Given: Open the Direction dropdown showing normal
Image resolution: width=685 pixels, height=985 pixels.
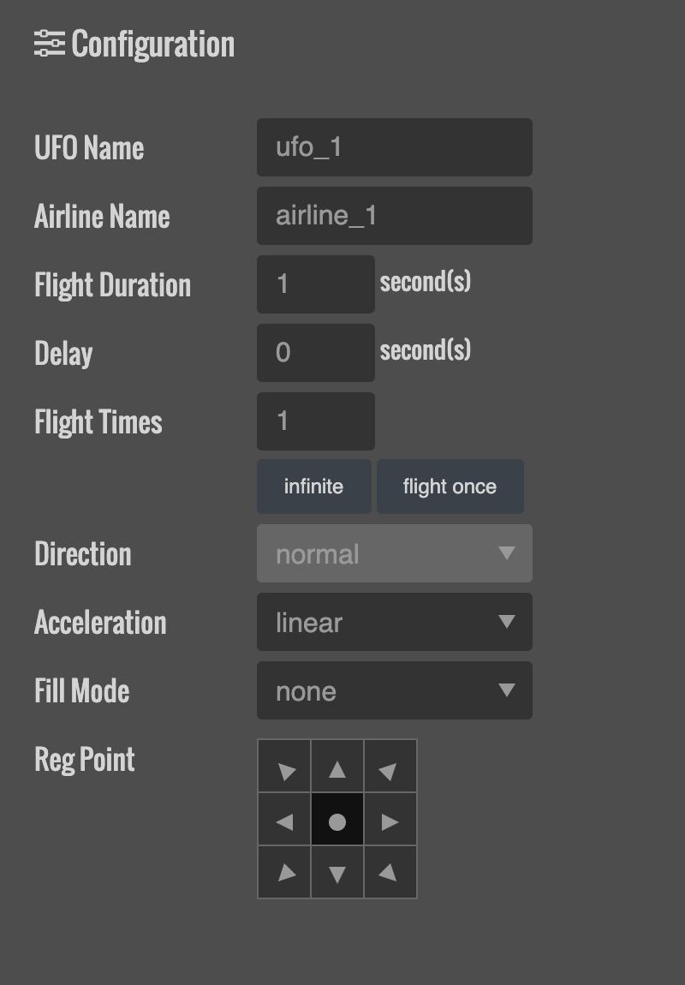Looking at the screenshot, I should tap(394, 554).
